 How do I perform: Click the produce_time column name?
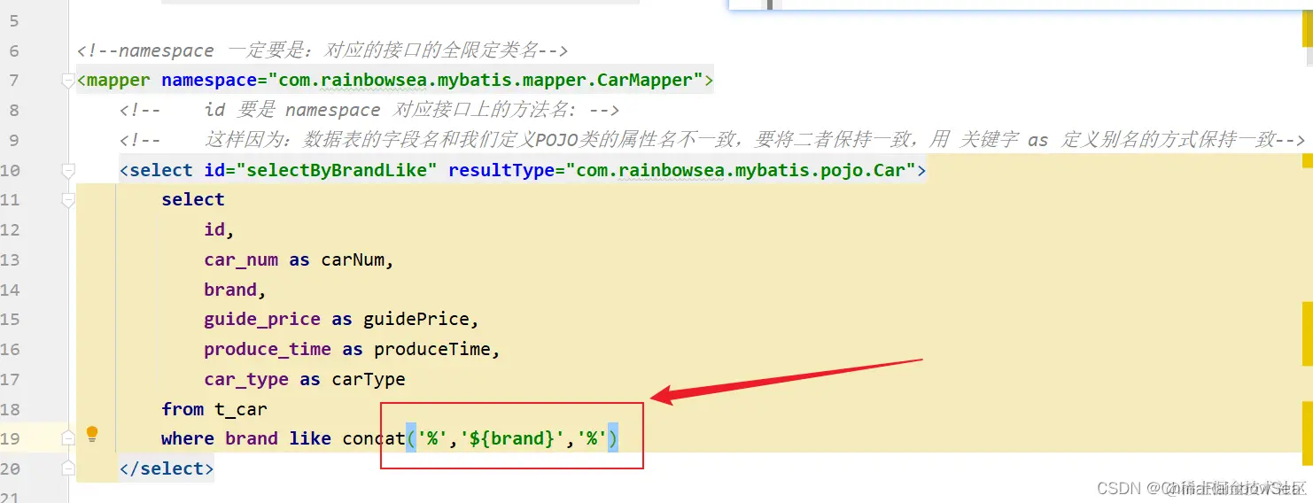[268, 350]
